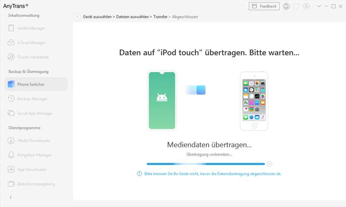Open the user account profile icon

tap(306, 6)
